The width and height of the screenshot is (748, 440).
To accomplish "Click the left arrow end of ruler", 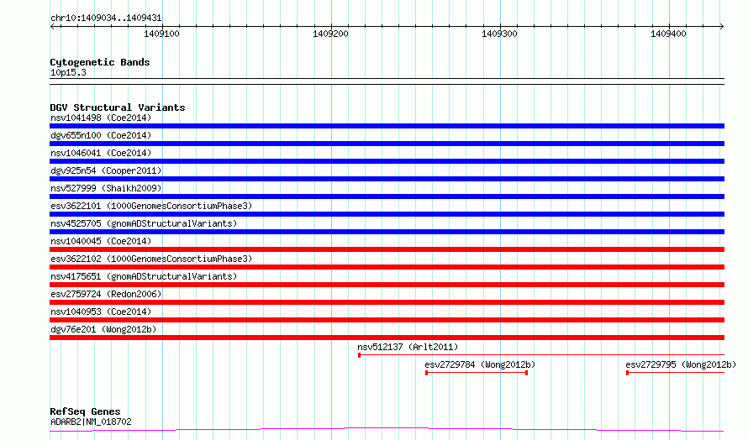I will pos(52,27).
